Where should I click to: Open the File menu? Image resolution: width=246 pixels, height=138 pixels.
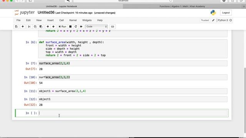(x=18, y=20)
